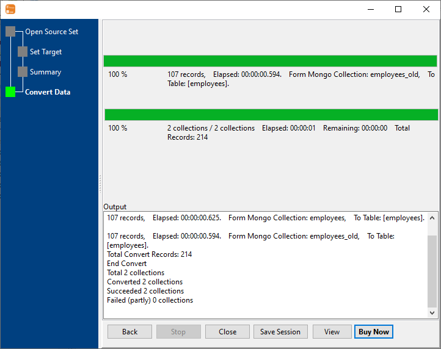Click the employees_old collection progress bar
441x349 pixels.
270,61
